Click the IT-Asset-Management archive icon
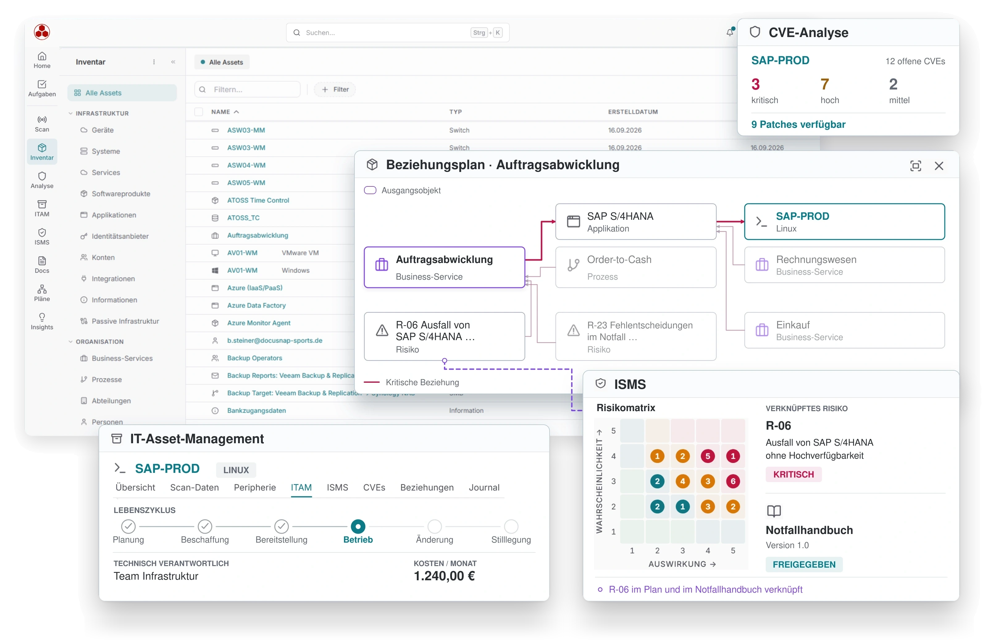988x642 pixels. click(117, 438)
